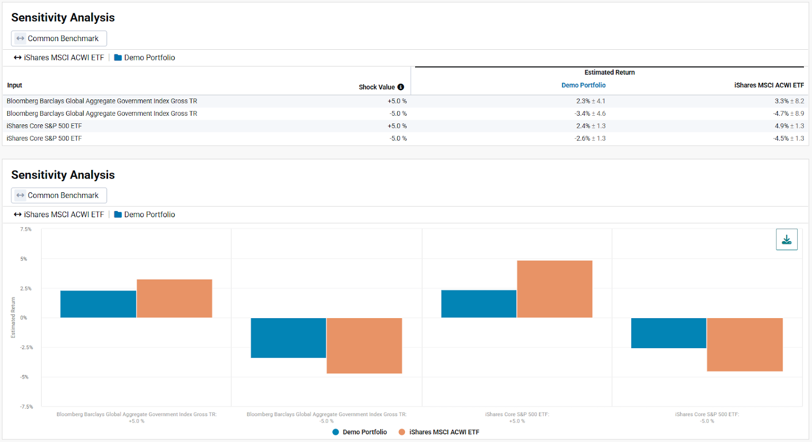
Task: Toggle Demo Portfolio series in chart legend
Action: (360, 432)
